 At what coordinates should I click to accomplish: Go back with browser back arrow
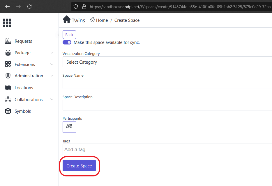click(x=8, y=7)
